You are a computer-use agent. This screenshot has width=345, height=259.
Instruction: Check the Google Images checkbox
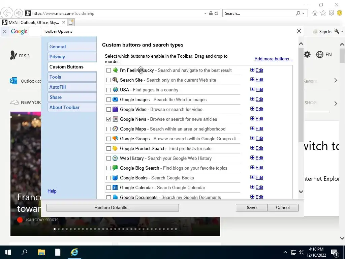click(x=108, y=99)
